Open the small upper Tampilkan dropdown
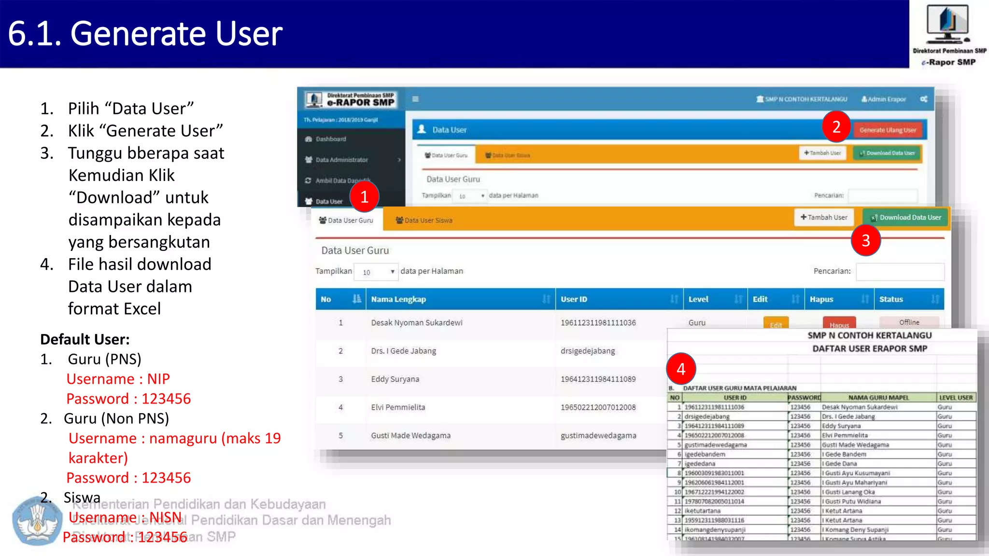This screenshot has width=989, height=556. click(x=470, y=196)
